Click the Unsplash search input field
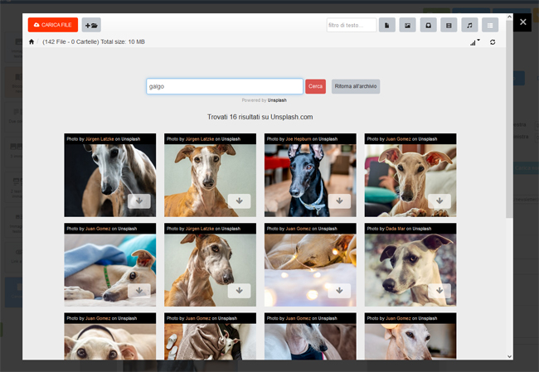This screenshot has width=539, height=372. pyautogui.click(x=224, y=86)
